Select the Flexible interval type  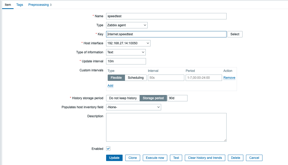pos(116,78)
